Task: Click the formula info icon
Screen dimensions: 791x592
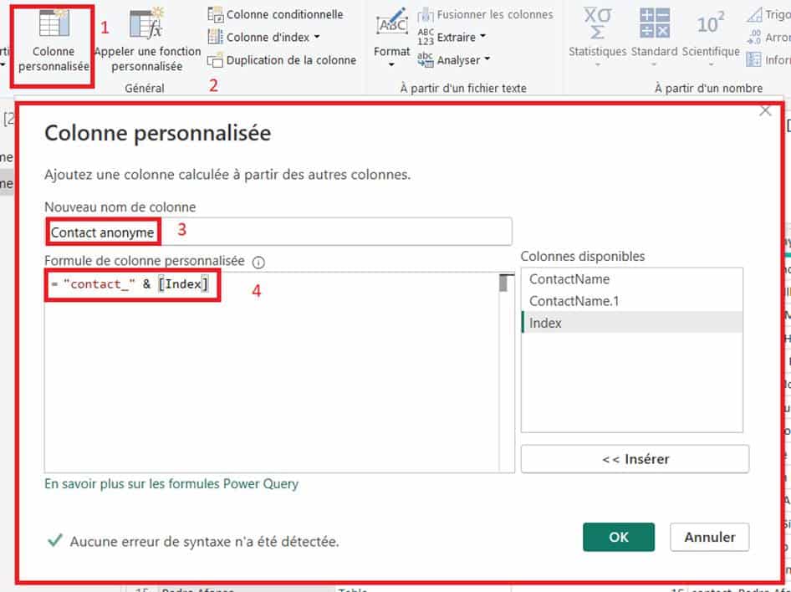Action: tap(258, 262)
